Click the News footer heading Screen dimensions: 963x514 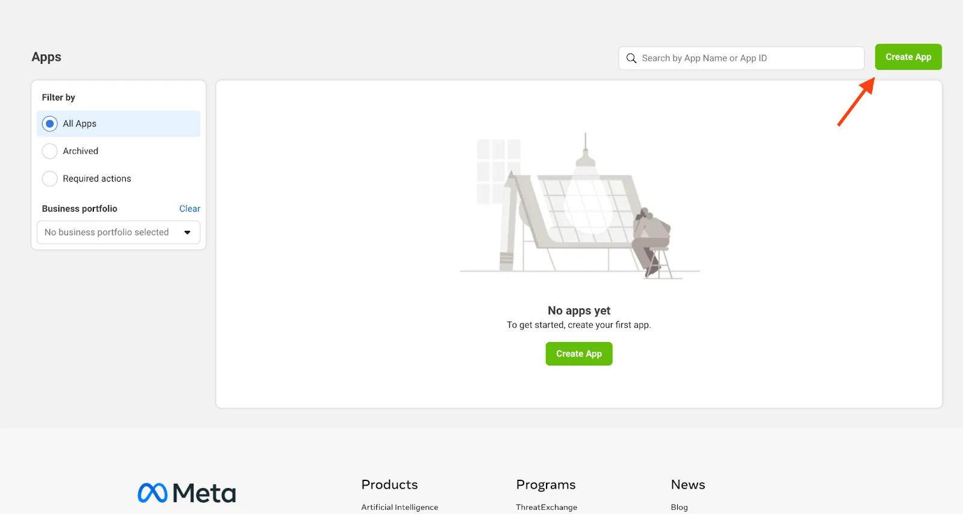point(688,485)
